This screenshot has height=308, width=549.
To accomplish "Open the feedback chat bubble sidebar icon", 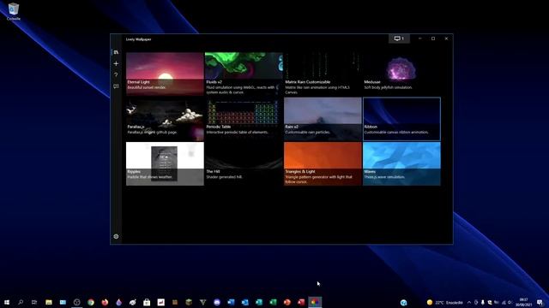I will (x=116, y=86).
